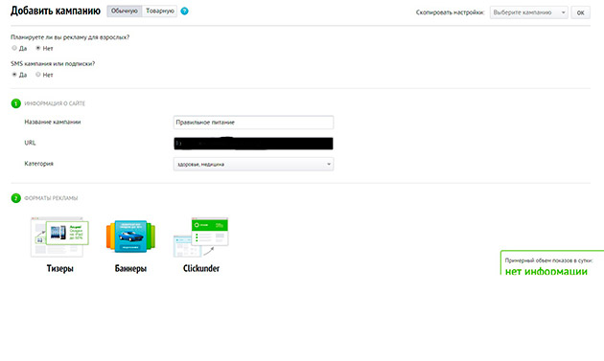Switch to the Товарную campaign tab
Screen dimensions: 604x361
click(x=159, y=11)
